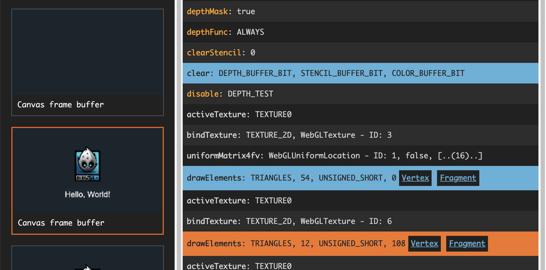Screen dimensions: 546x270
Task: Select the uniformMatrix4fv WebGLUniformLocation command
Action: point(361,156)
